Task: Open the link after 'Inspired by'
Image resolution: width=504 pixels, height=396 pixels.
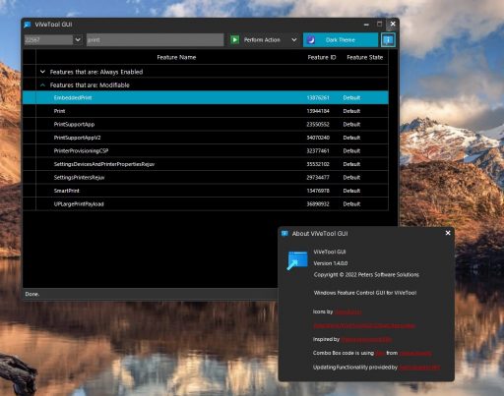Action: point(366,339)
